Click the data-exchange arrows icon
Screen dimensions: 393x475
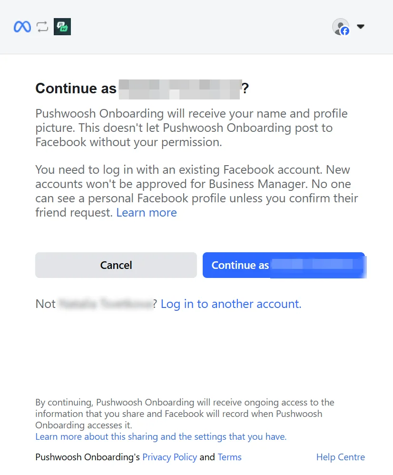click(42, 27)
